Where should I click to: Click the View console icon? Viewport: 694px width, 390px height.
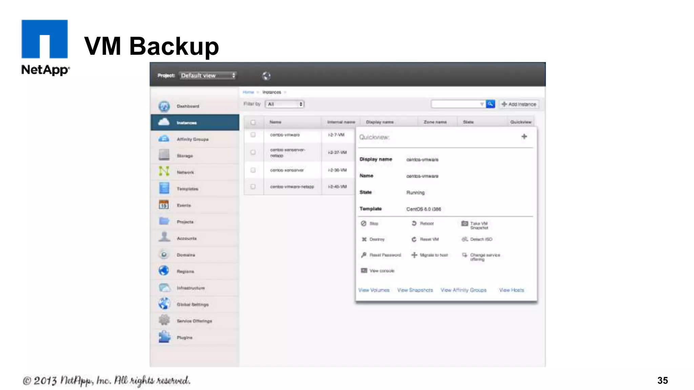click(x=364, y=270)
